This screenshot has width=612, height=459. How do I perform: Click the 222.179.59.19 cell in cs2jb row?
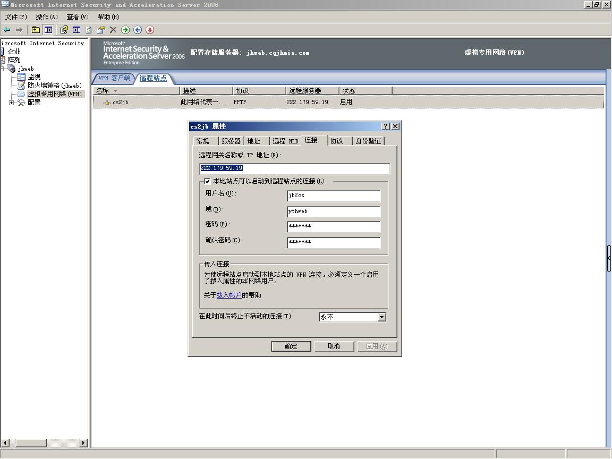pos(307,102)
